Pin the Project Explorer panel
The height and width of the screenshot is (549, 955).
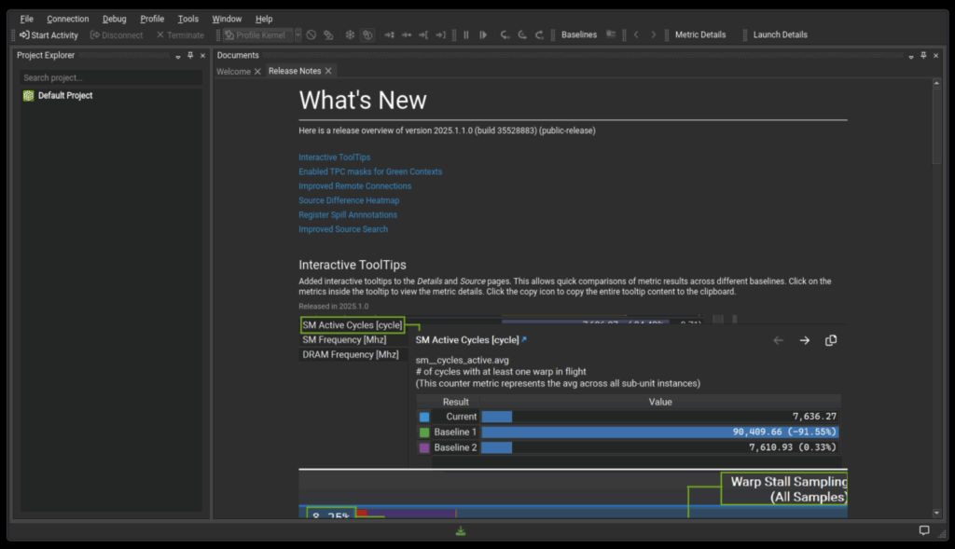[190, 56]
